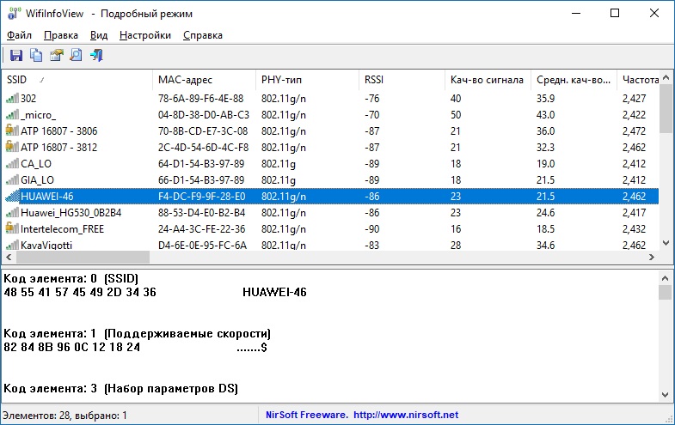Click the 802.11g PHY type for CA_LO

279,164
